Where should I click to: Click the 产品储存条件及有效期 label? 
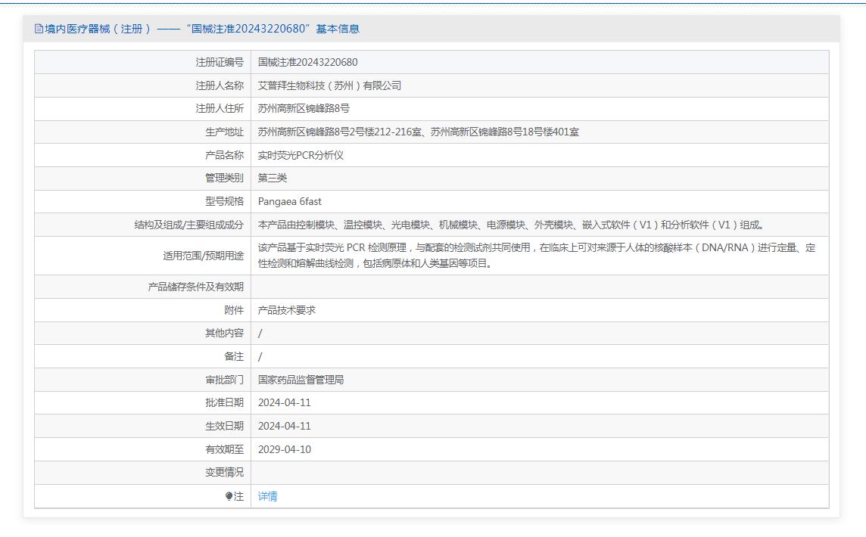(x=195, y=287)
